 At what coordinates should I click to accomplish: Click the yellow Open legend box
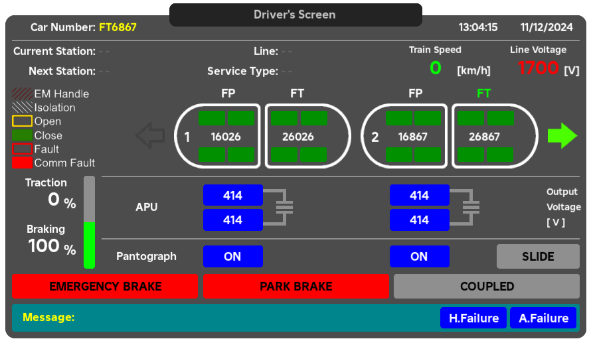[x=22, y=121]
